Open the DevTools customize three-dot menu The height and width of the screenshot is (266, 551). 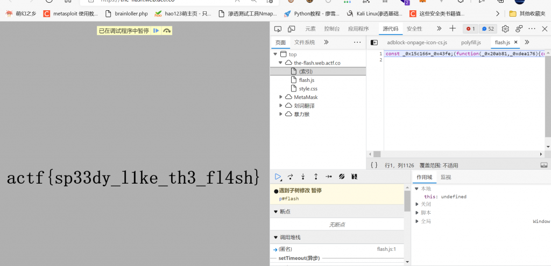click(532, 29)
